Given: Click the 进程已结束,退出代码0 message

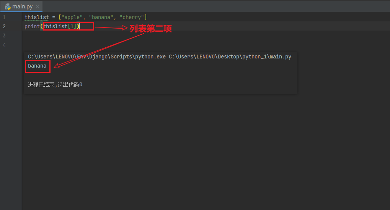Looking at the screenshot, I should point(55,85).
